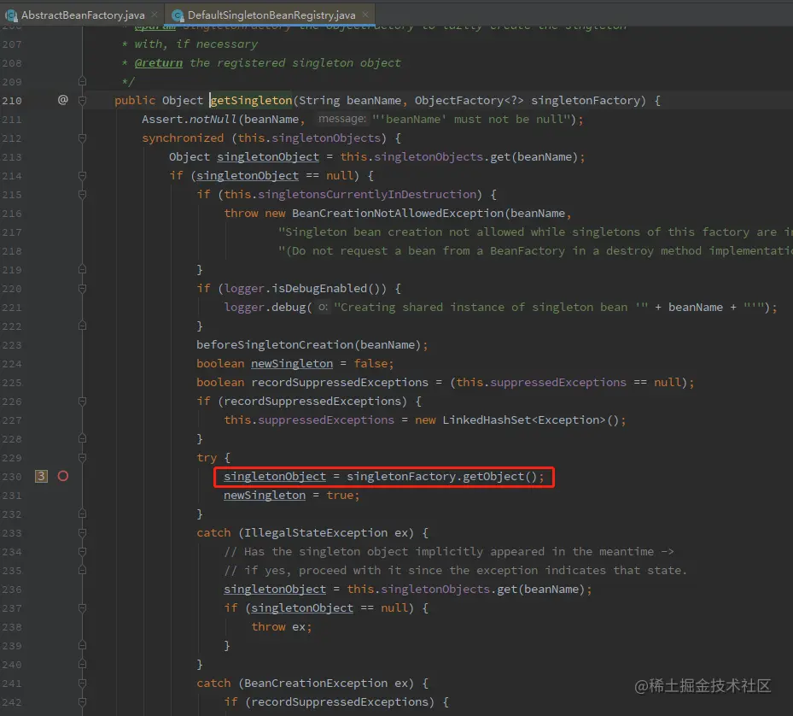Click the class icon on AbstractBeanFactory.java tab
Screen dimensions: 793x716
coord(11,15)
